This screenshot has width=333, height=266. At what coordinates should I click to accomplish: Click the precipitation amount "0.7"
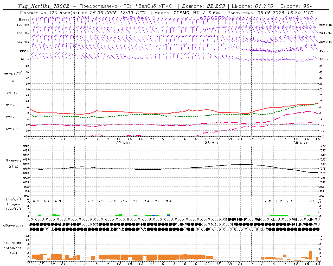tap(279, 201)
